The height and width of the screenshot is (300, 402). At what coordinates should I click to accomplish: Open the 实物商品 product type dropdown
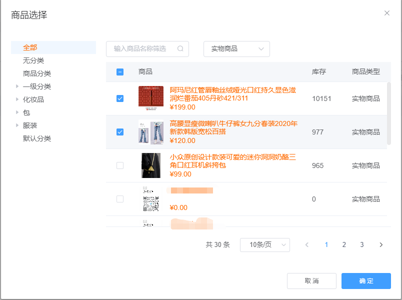[x=236, y=49]
